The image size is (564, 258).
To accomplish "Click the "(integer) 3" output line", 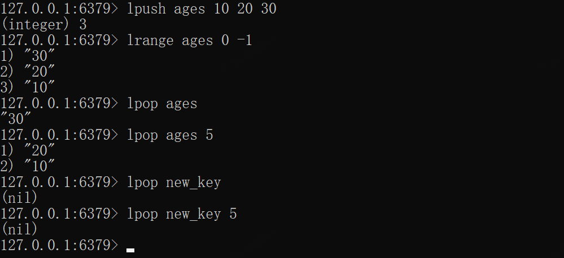I will pyautogui.click(x=43, y=25).
